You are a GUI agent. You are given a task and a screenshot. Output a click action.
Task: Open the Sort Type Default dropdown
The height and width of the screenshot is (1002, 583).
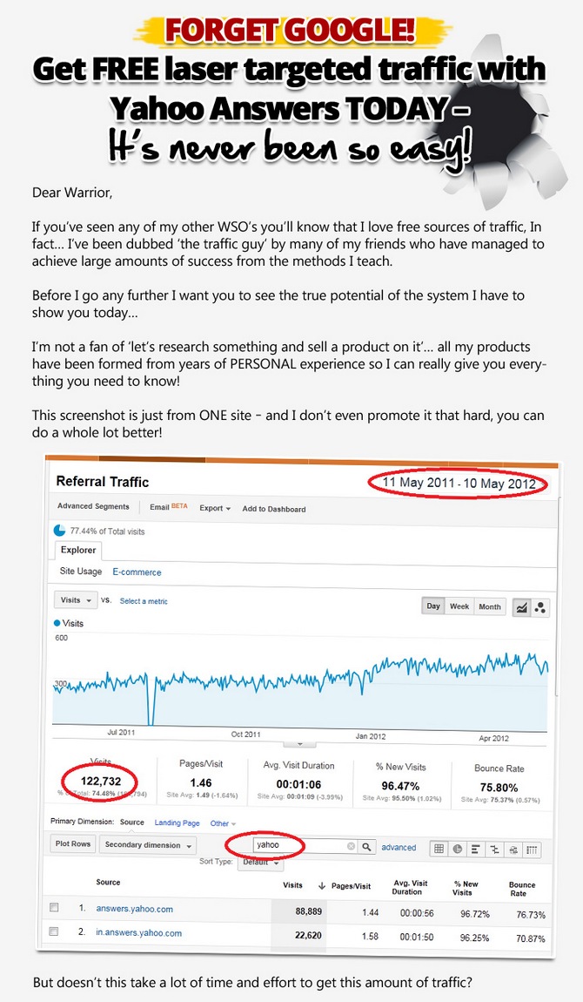[263, 862]
